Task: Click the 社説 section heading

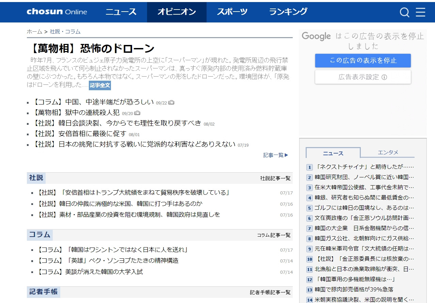Action: 36,178
